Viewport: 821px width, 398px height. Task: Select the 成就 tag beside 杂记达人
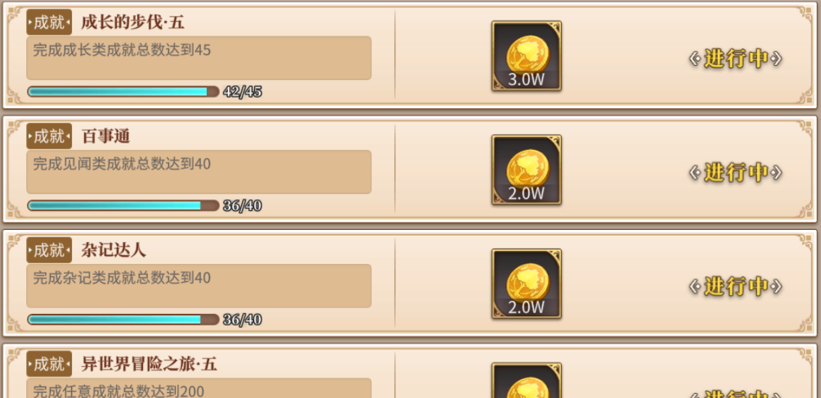click(x=49, y=250)
